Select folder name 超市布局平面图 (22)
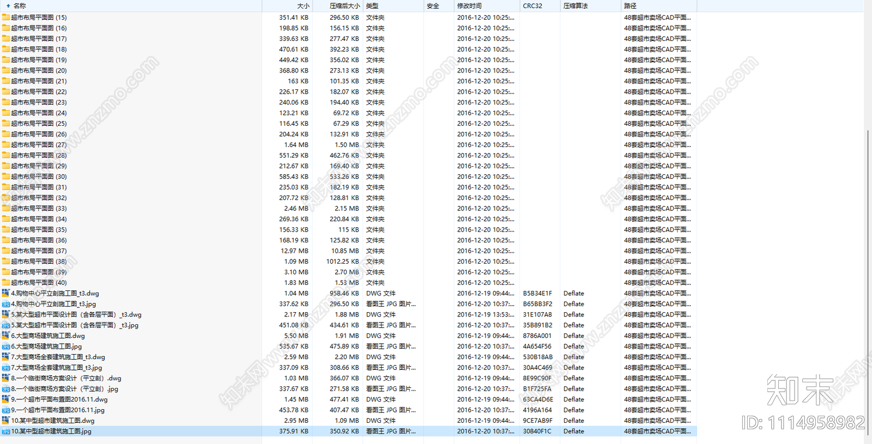Viewport: 872px width, 444px height. pyautogui.click(x=39, y=92)
